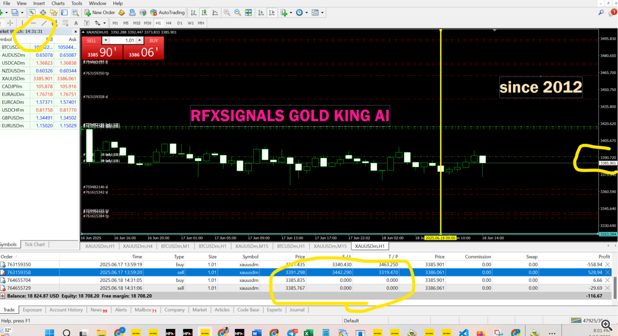Open the MetaEditor yellow book icon
The height and width of the screenshot is (336, 618).
click(x=122, y=13)
